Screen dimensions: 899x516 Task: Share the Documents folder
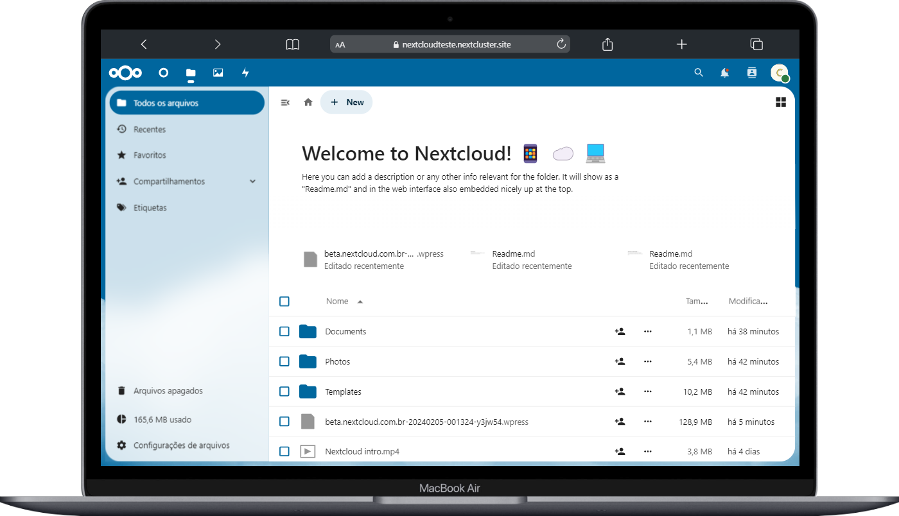point(620,332)
